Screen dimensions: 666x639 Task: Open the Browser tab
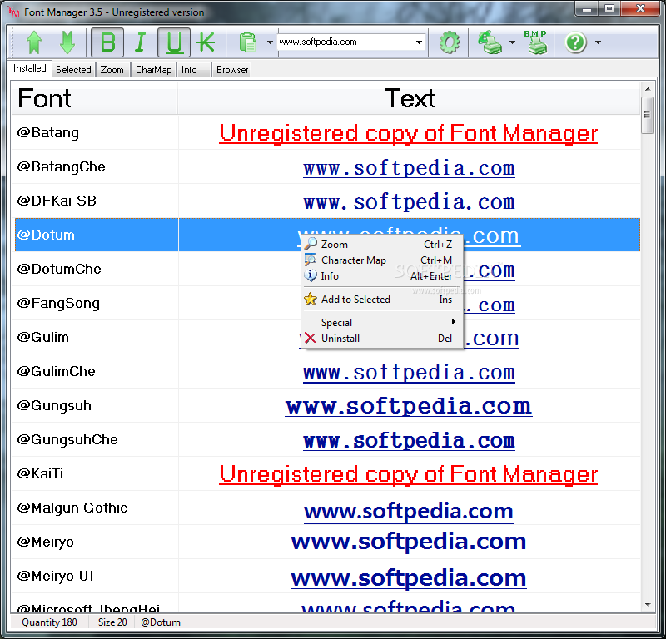232,70
